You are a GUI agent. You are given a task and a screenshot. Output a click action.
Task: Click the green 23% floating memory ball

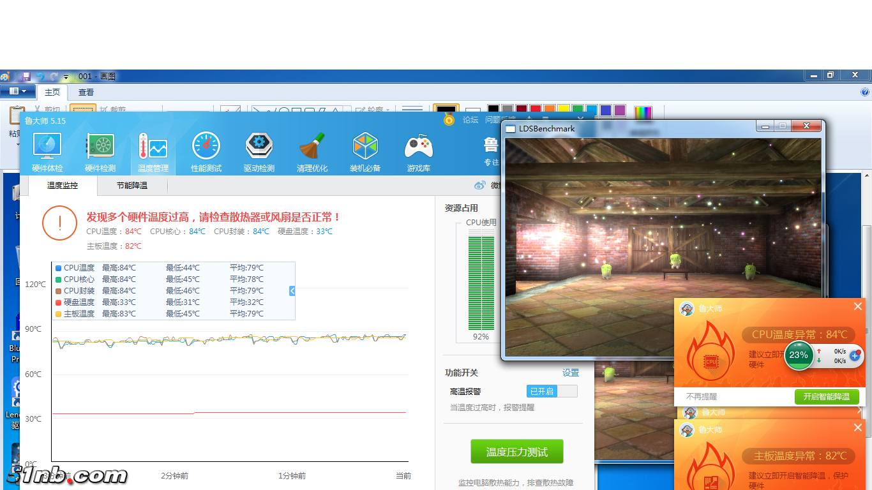point(799,355)
